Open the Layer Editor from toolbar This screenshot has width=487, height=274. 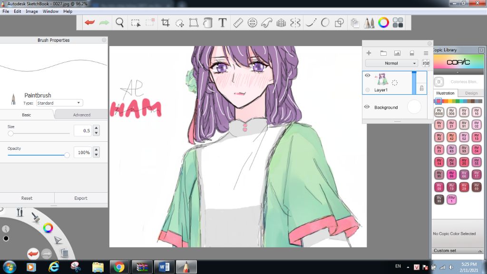[x=355, y=22]
